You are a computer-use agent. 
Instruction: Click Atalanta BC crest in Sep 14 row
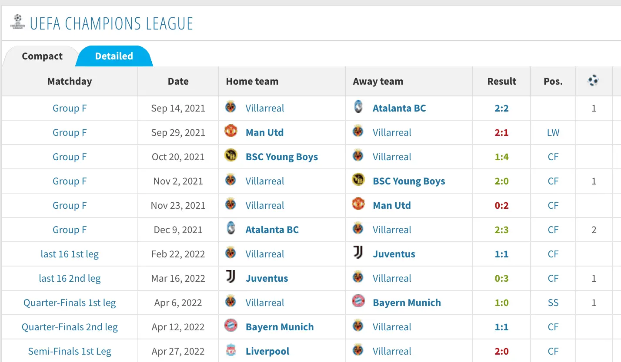(358, 108)
